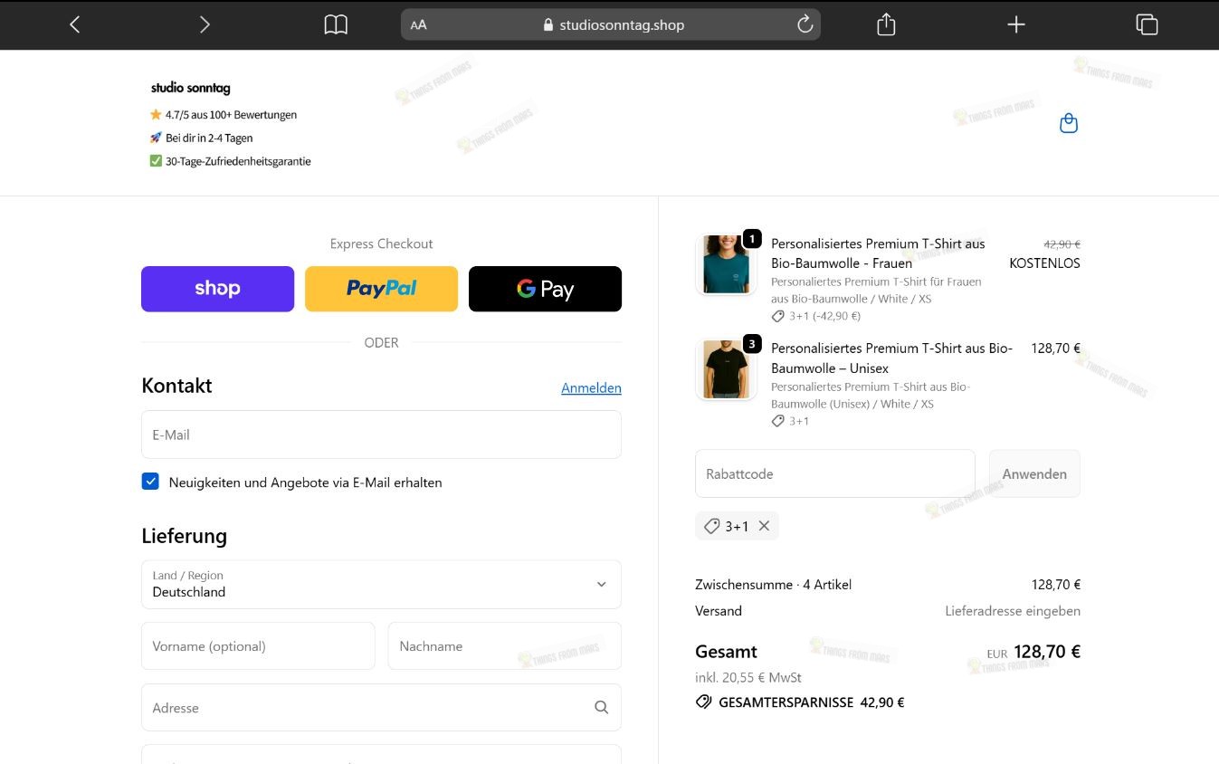Pay with Google Pay button
The width and height of the screenshot is (1219, 764).
(x=545, y=289)
